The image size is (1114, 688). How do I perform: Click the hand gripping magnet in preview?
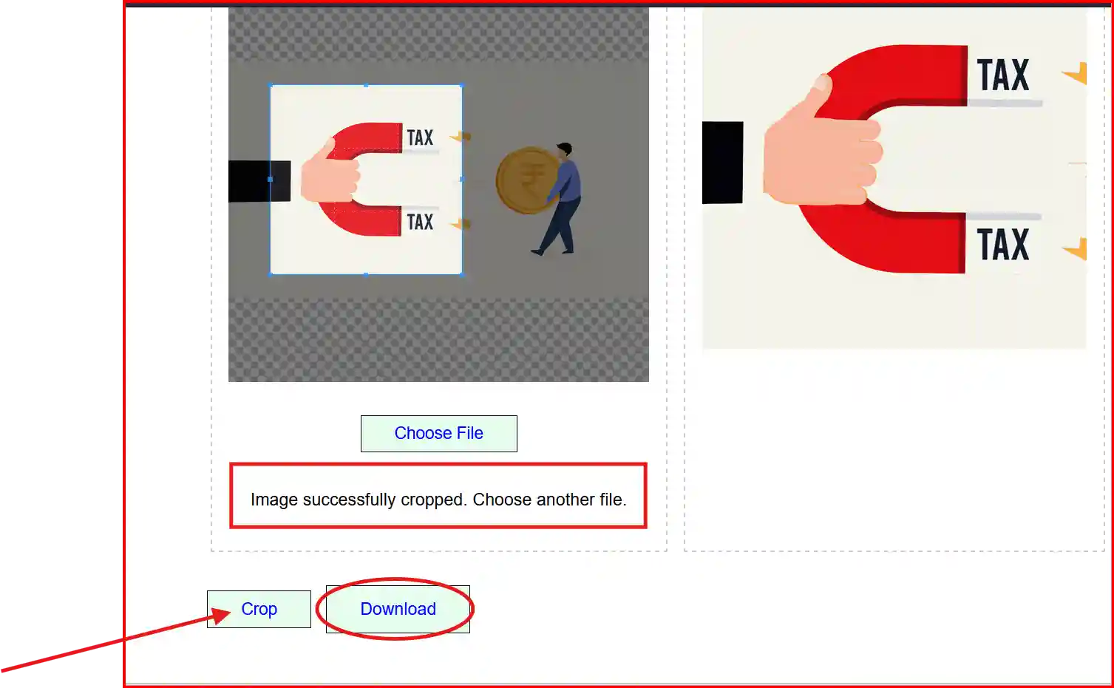tap(822, 140)
